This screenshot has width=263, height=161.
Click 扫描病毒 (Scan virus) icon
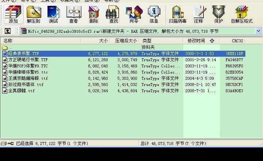178,14
